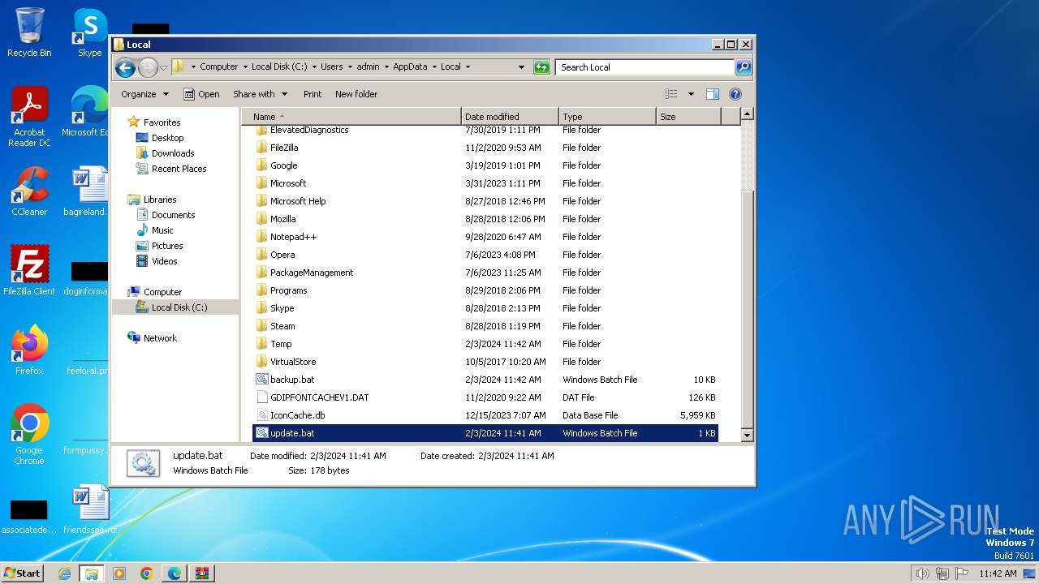Click Users in the address breadcrumb
Screen dimensions: 1039x584
(x=331, y=67)
